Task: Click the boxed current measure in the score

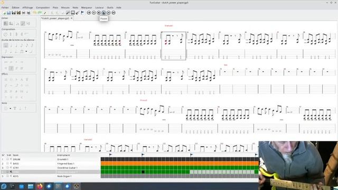Action: (174, 46)
